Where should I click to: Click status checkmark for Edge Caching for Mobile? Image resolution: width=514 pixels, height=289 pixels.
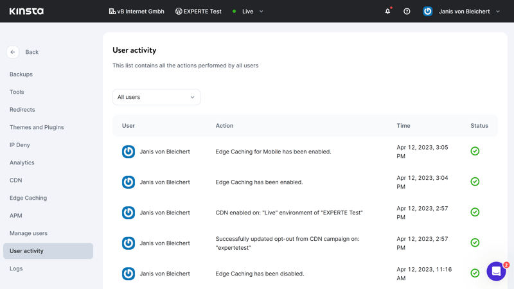pos(475,151)
